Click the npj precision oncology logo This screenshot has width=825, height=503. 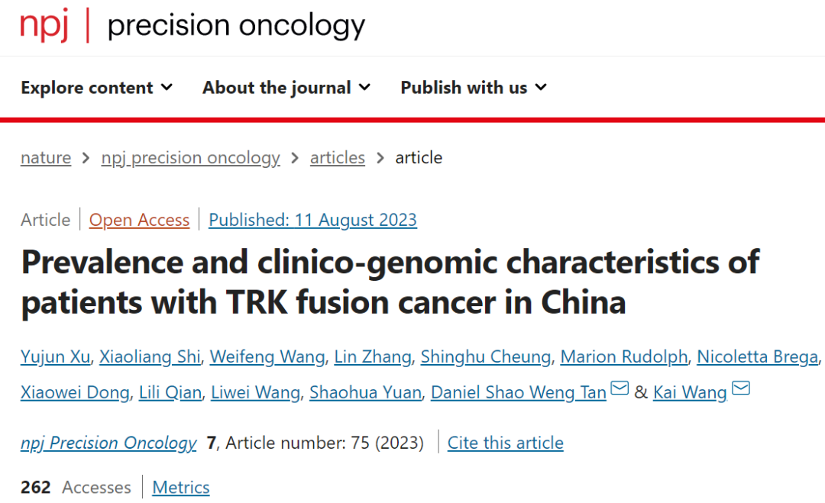pos(192,26)
